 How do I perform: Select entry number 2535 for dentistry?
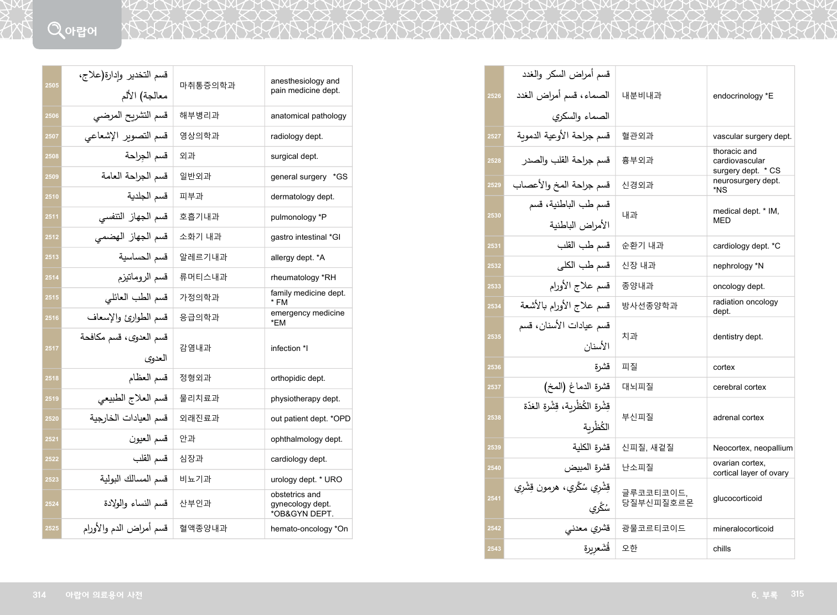[x=494, y=337]
